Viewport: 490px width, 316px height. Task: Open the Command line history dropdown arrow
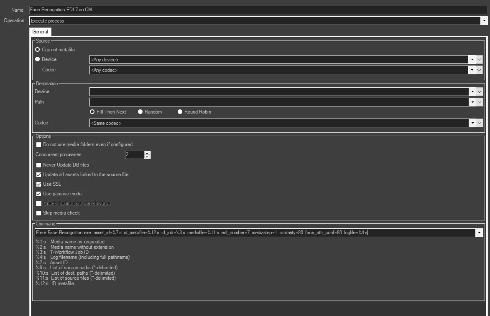pyautogui.click(x=479, y=233)
